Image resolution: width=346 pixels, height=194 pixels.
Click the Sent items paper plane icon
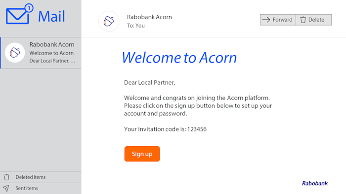pos(6,188)
